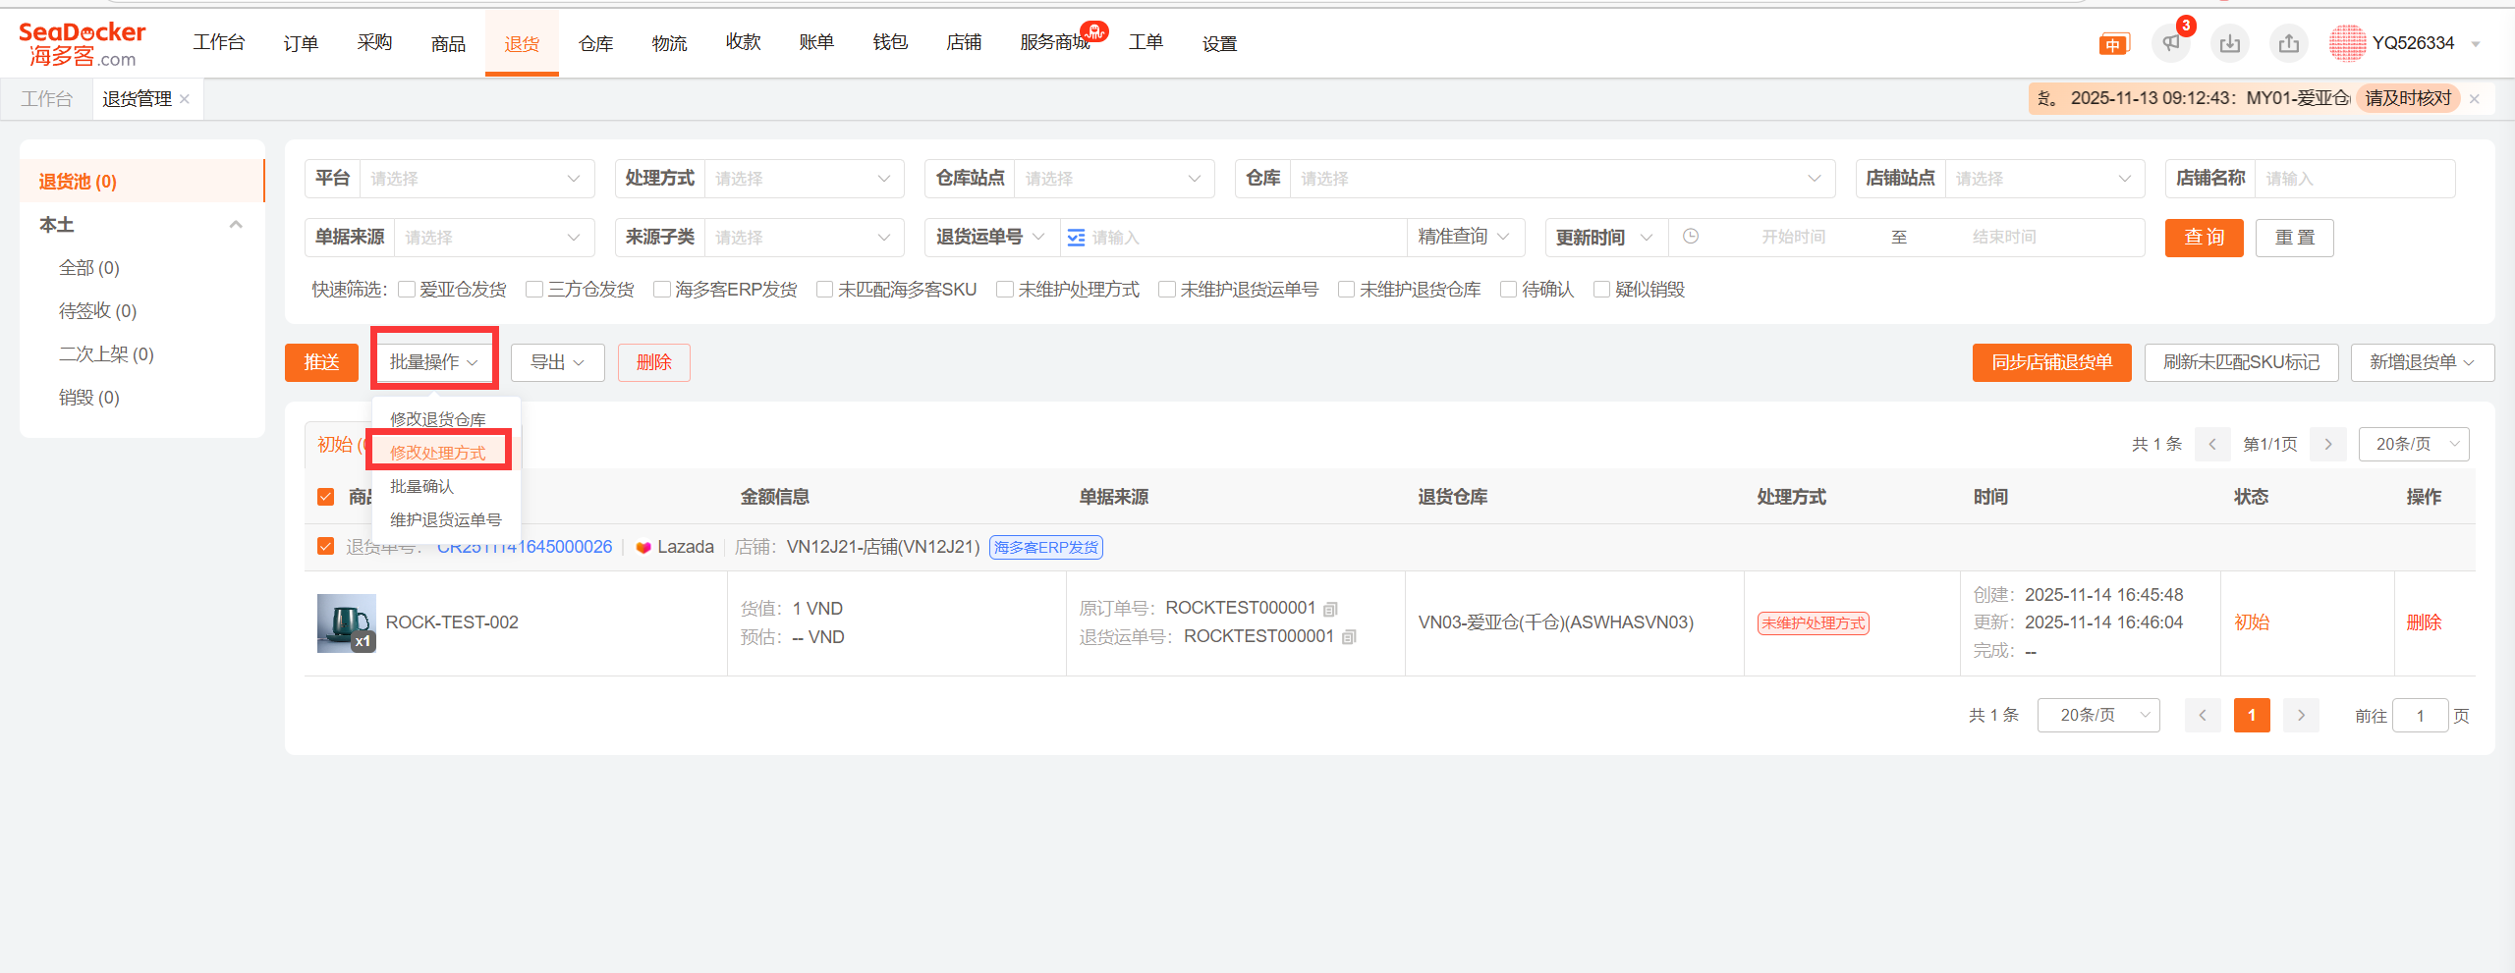The height and width of the screenshot is (973, 2515).
Task: Enable the 爱亚仓发货 quick filter
Action: pos(407,290)
